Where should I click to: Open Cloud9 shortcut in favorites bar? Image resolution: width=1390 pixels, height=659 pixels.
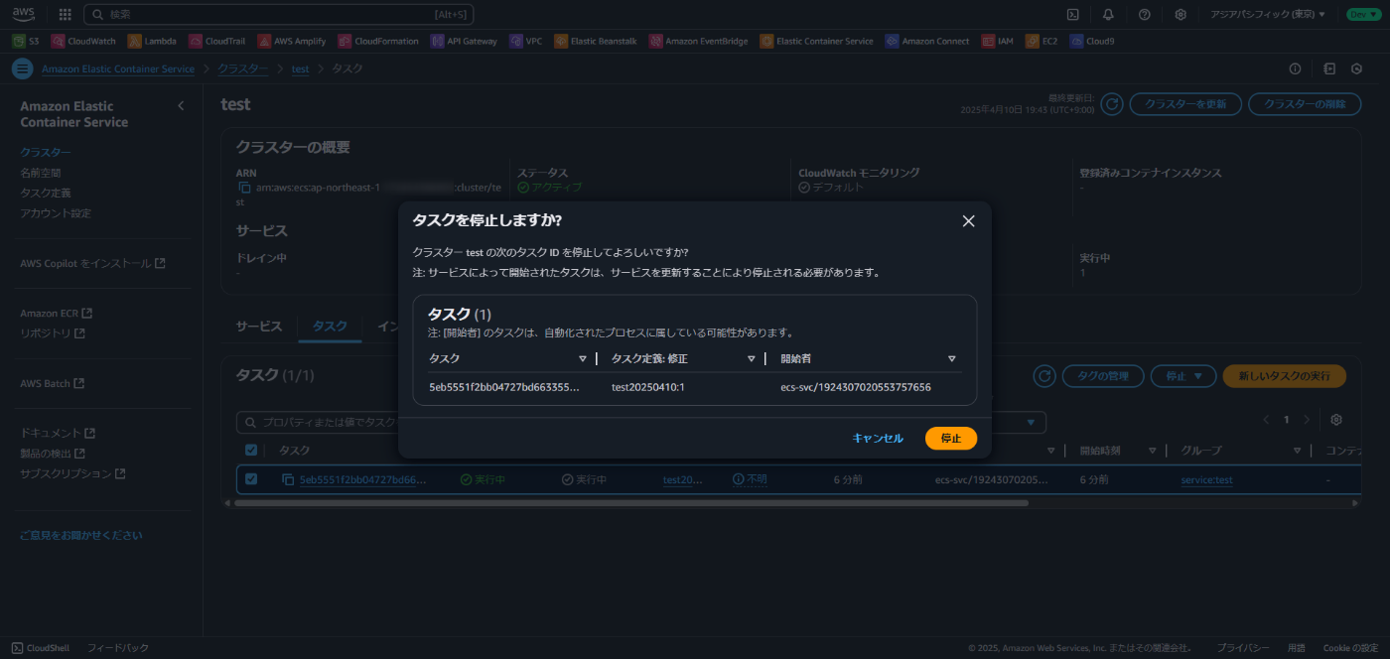1092,41
